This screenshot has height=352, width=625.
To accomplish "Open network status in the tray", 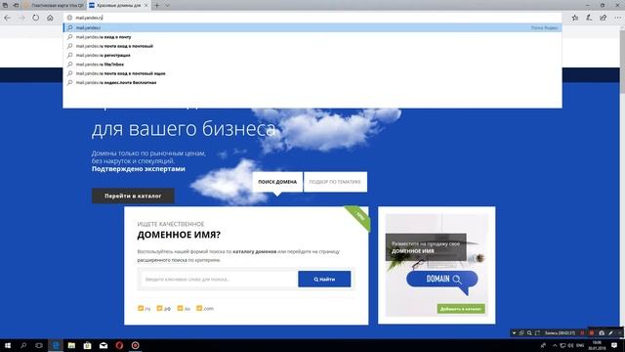I will (x=562, y=345).
